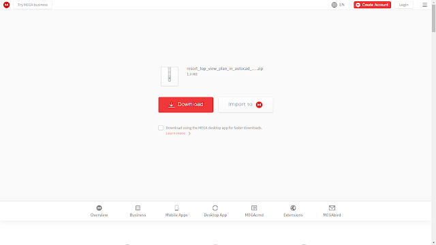Open the Extensions icon

293,208
